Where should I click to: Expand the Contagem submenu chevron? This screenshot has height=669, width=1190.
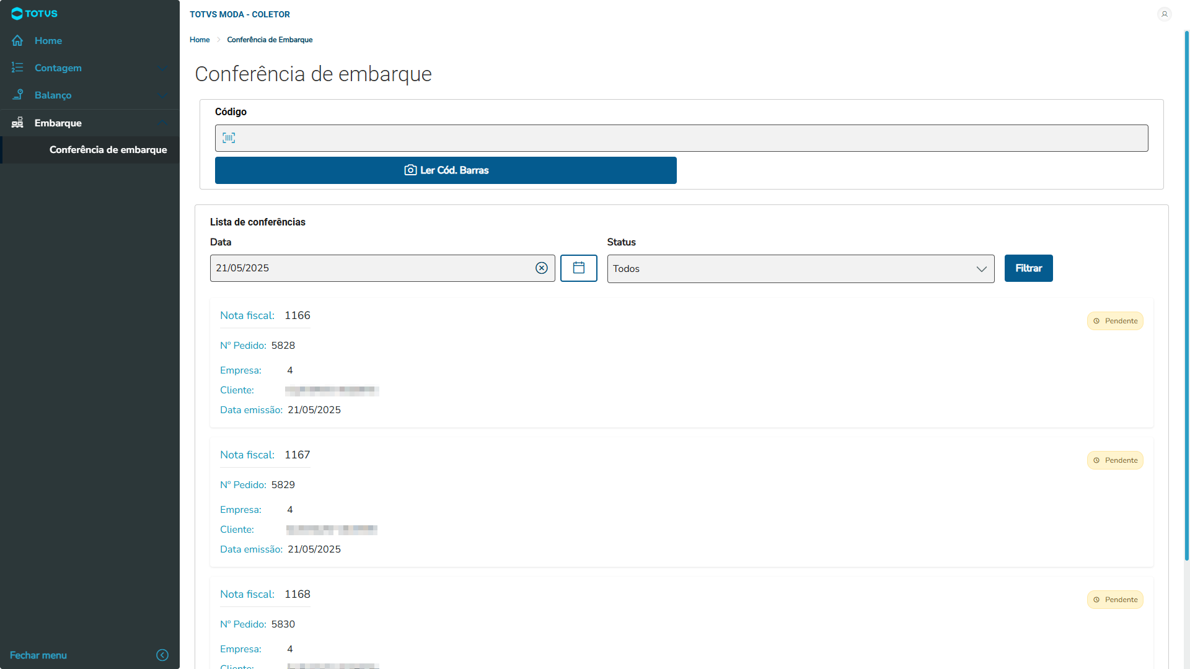162,68
